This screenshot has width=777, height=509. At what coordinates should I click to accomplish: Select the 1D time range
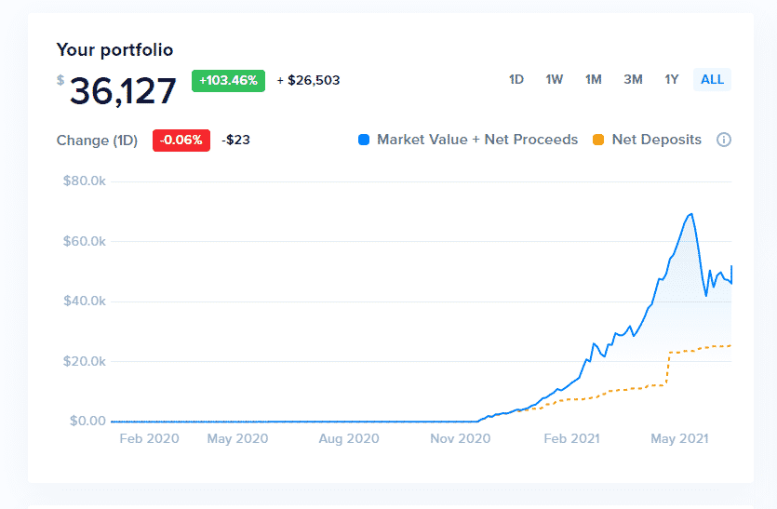click(x=516, y=80)
